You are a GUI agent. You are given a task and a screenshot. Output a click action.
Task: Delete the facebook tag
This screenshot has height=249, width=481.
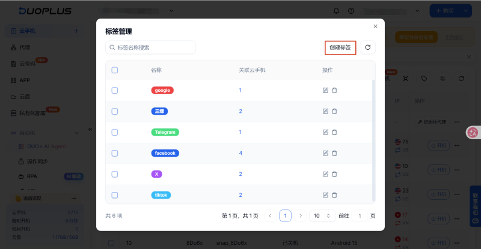coord(335,153)
